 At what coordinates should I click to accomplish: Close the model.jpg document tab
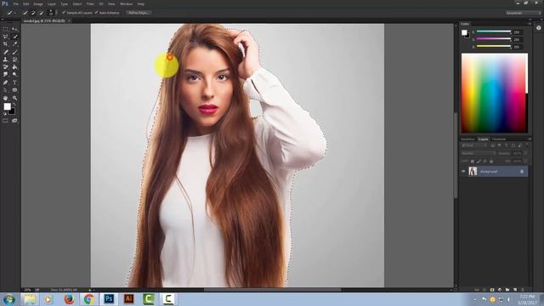69,20
